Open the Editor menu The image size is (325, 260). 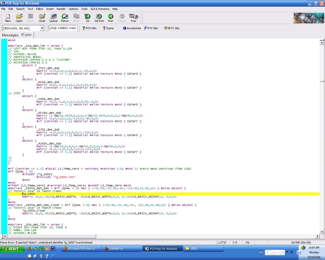[40, 9]
